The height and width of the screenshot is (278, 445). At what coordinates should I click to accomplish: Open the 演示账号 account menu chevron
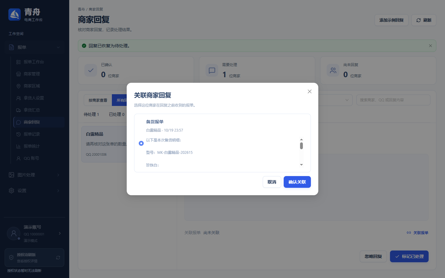click(60, 234)
